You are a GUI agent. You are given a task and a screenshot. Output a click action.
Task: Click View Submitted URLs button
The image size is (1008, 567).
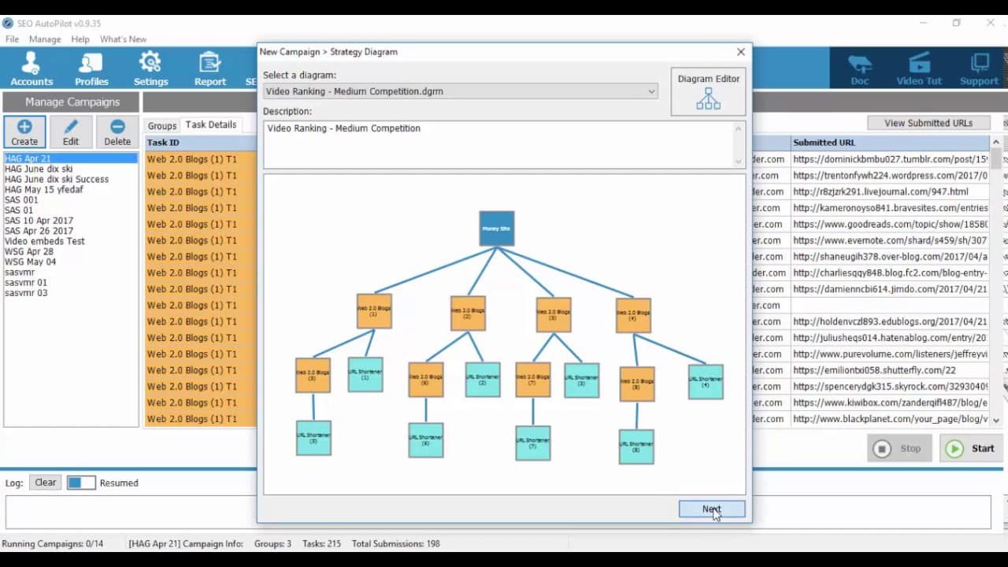(x=928, y=123)
